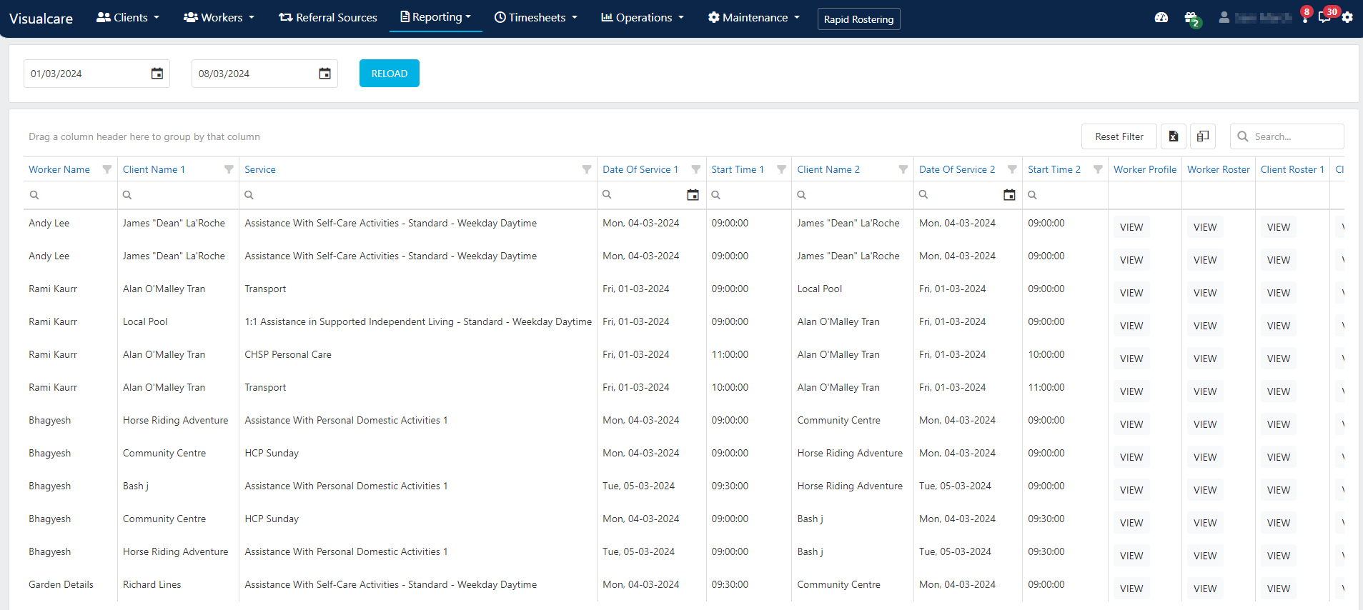Export the grid to Excel file

(x=1173, y=136)
